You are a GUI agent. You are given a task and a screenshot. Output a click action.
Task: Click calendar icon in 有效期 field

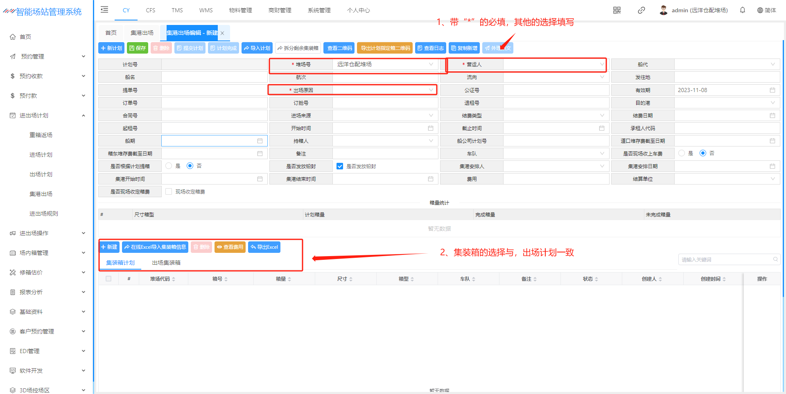[772, 90]
